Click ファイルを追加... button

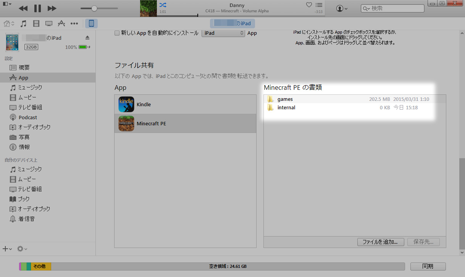[380, 242]
